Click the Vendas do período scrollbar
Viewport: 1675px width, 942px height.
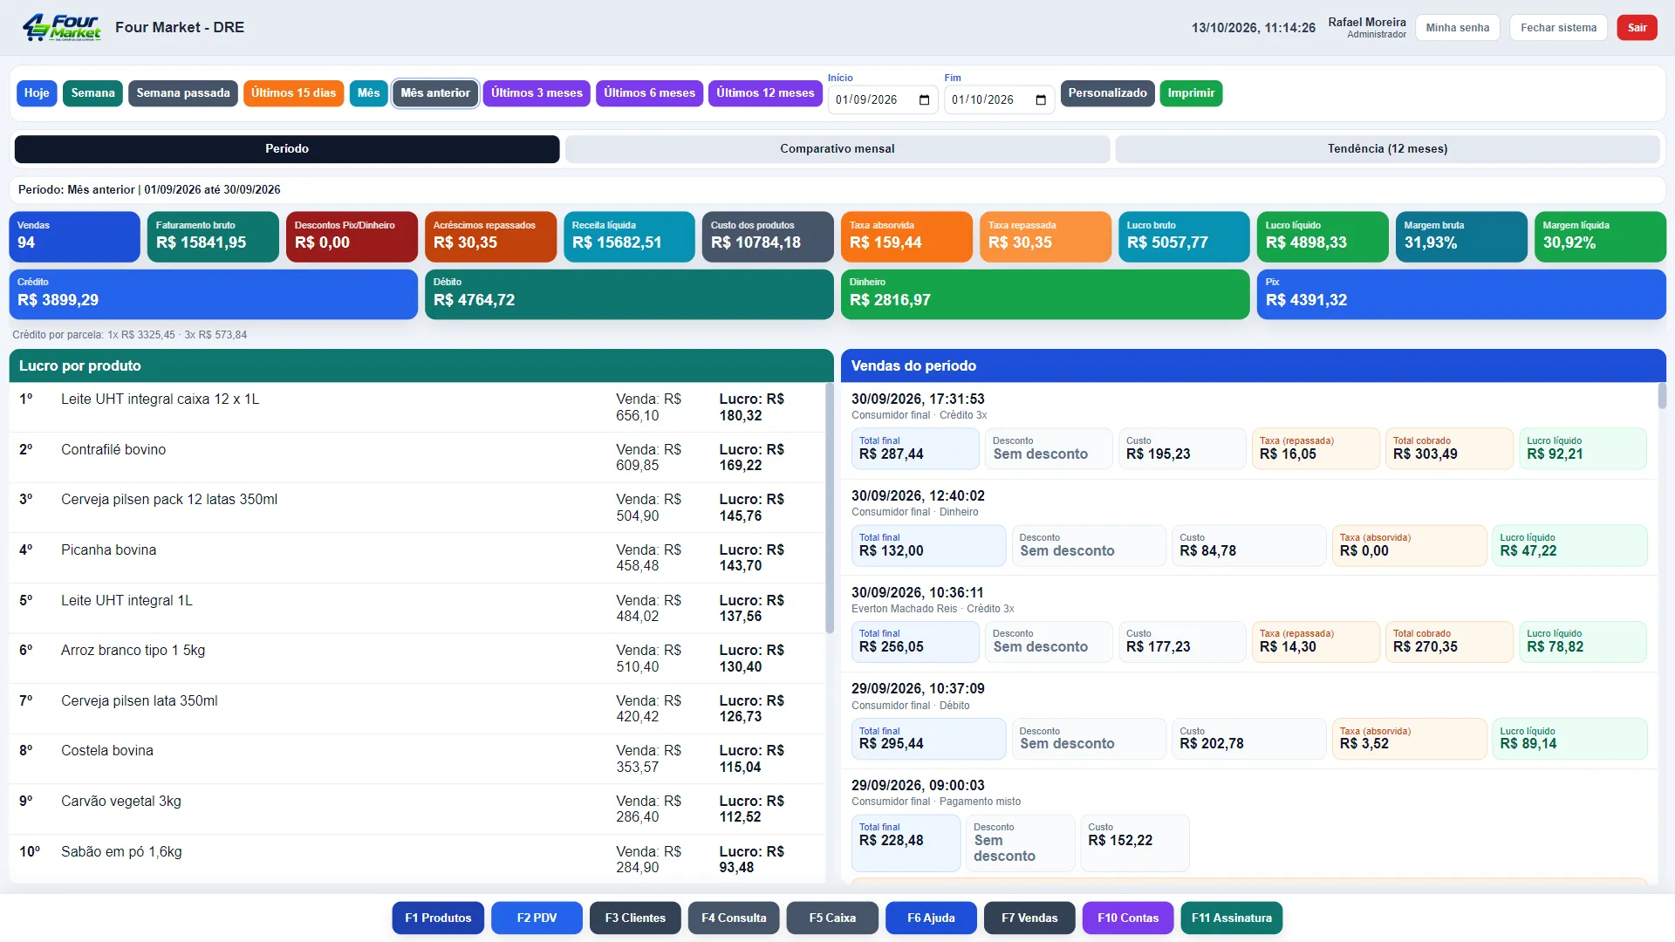click(1662, 397)
